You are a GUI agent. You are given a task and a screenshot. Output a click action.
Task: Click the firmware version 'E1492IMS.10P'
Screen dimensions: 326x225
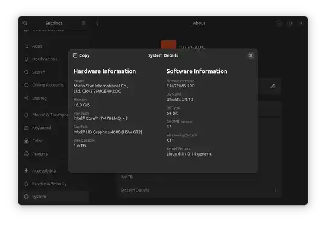pyautogui.click(x=181, y=86)
